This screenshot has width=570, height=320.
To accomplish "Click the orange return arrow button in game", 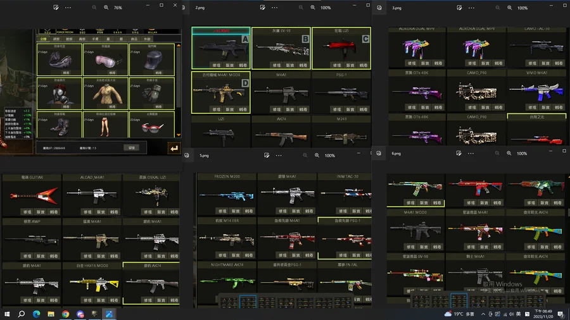I will tap(173, 148).
